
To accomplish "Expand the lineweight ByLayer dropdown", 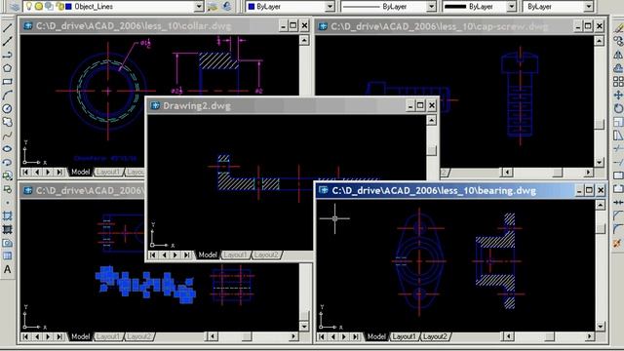I will coord(511,7).
